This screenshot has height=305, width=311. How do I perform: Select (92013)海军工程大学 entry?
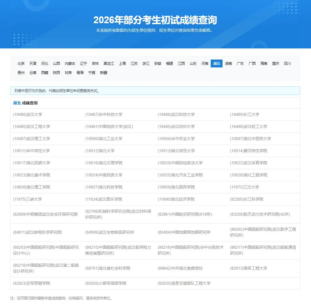[x=248, y=268]
